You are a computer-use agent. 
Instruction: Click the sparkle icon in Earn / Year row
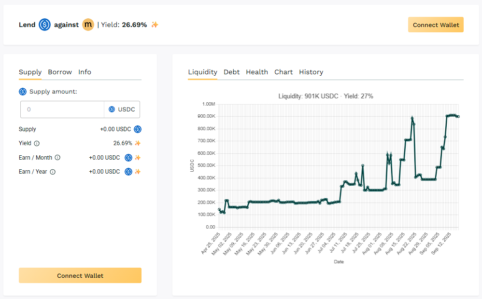pyautogui.click(x=138, y=172)
